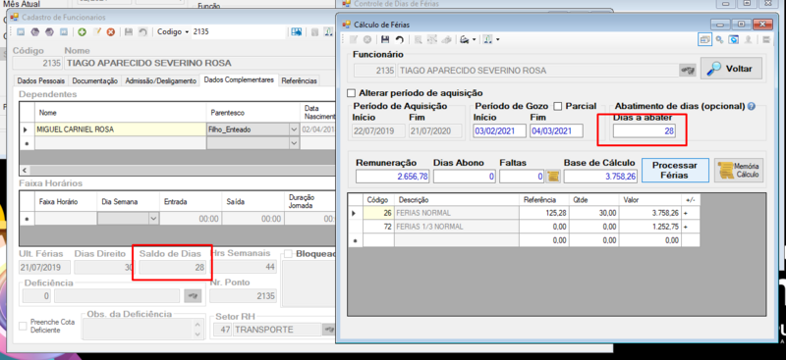Viewport: 786px width, 360px height.
Task: Enable Alterar período de aquisição checkbox
Action: click(x=352, y=93)
